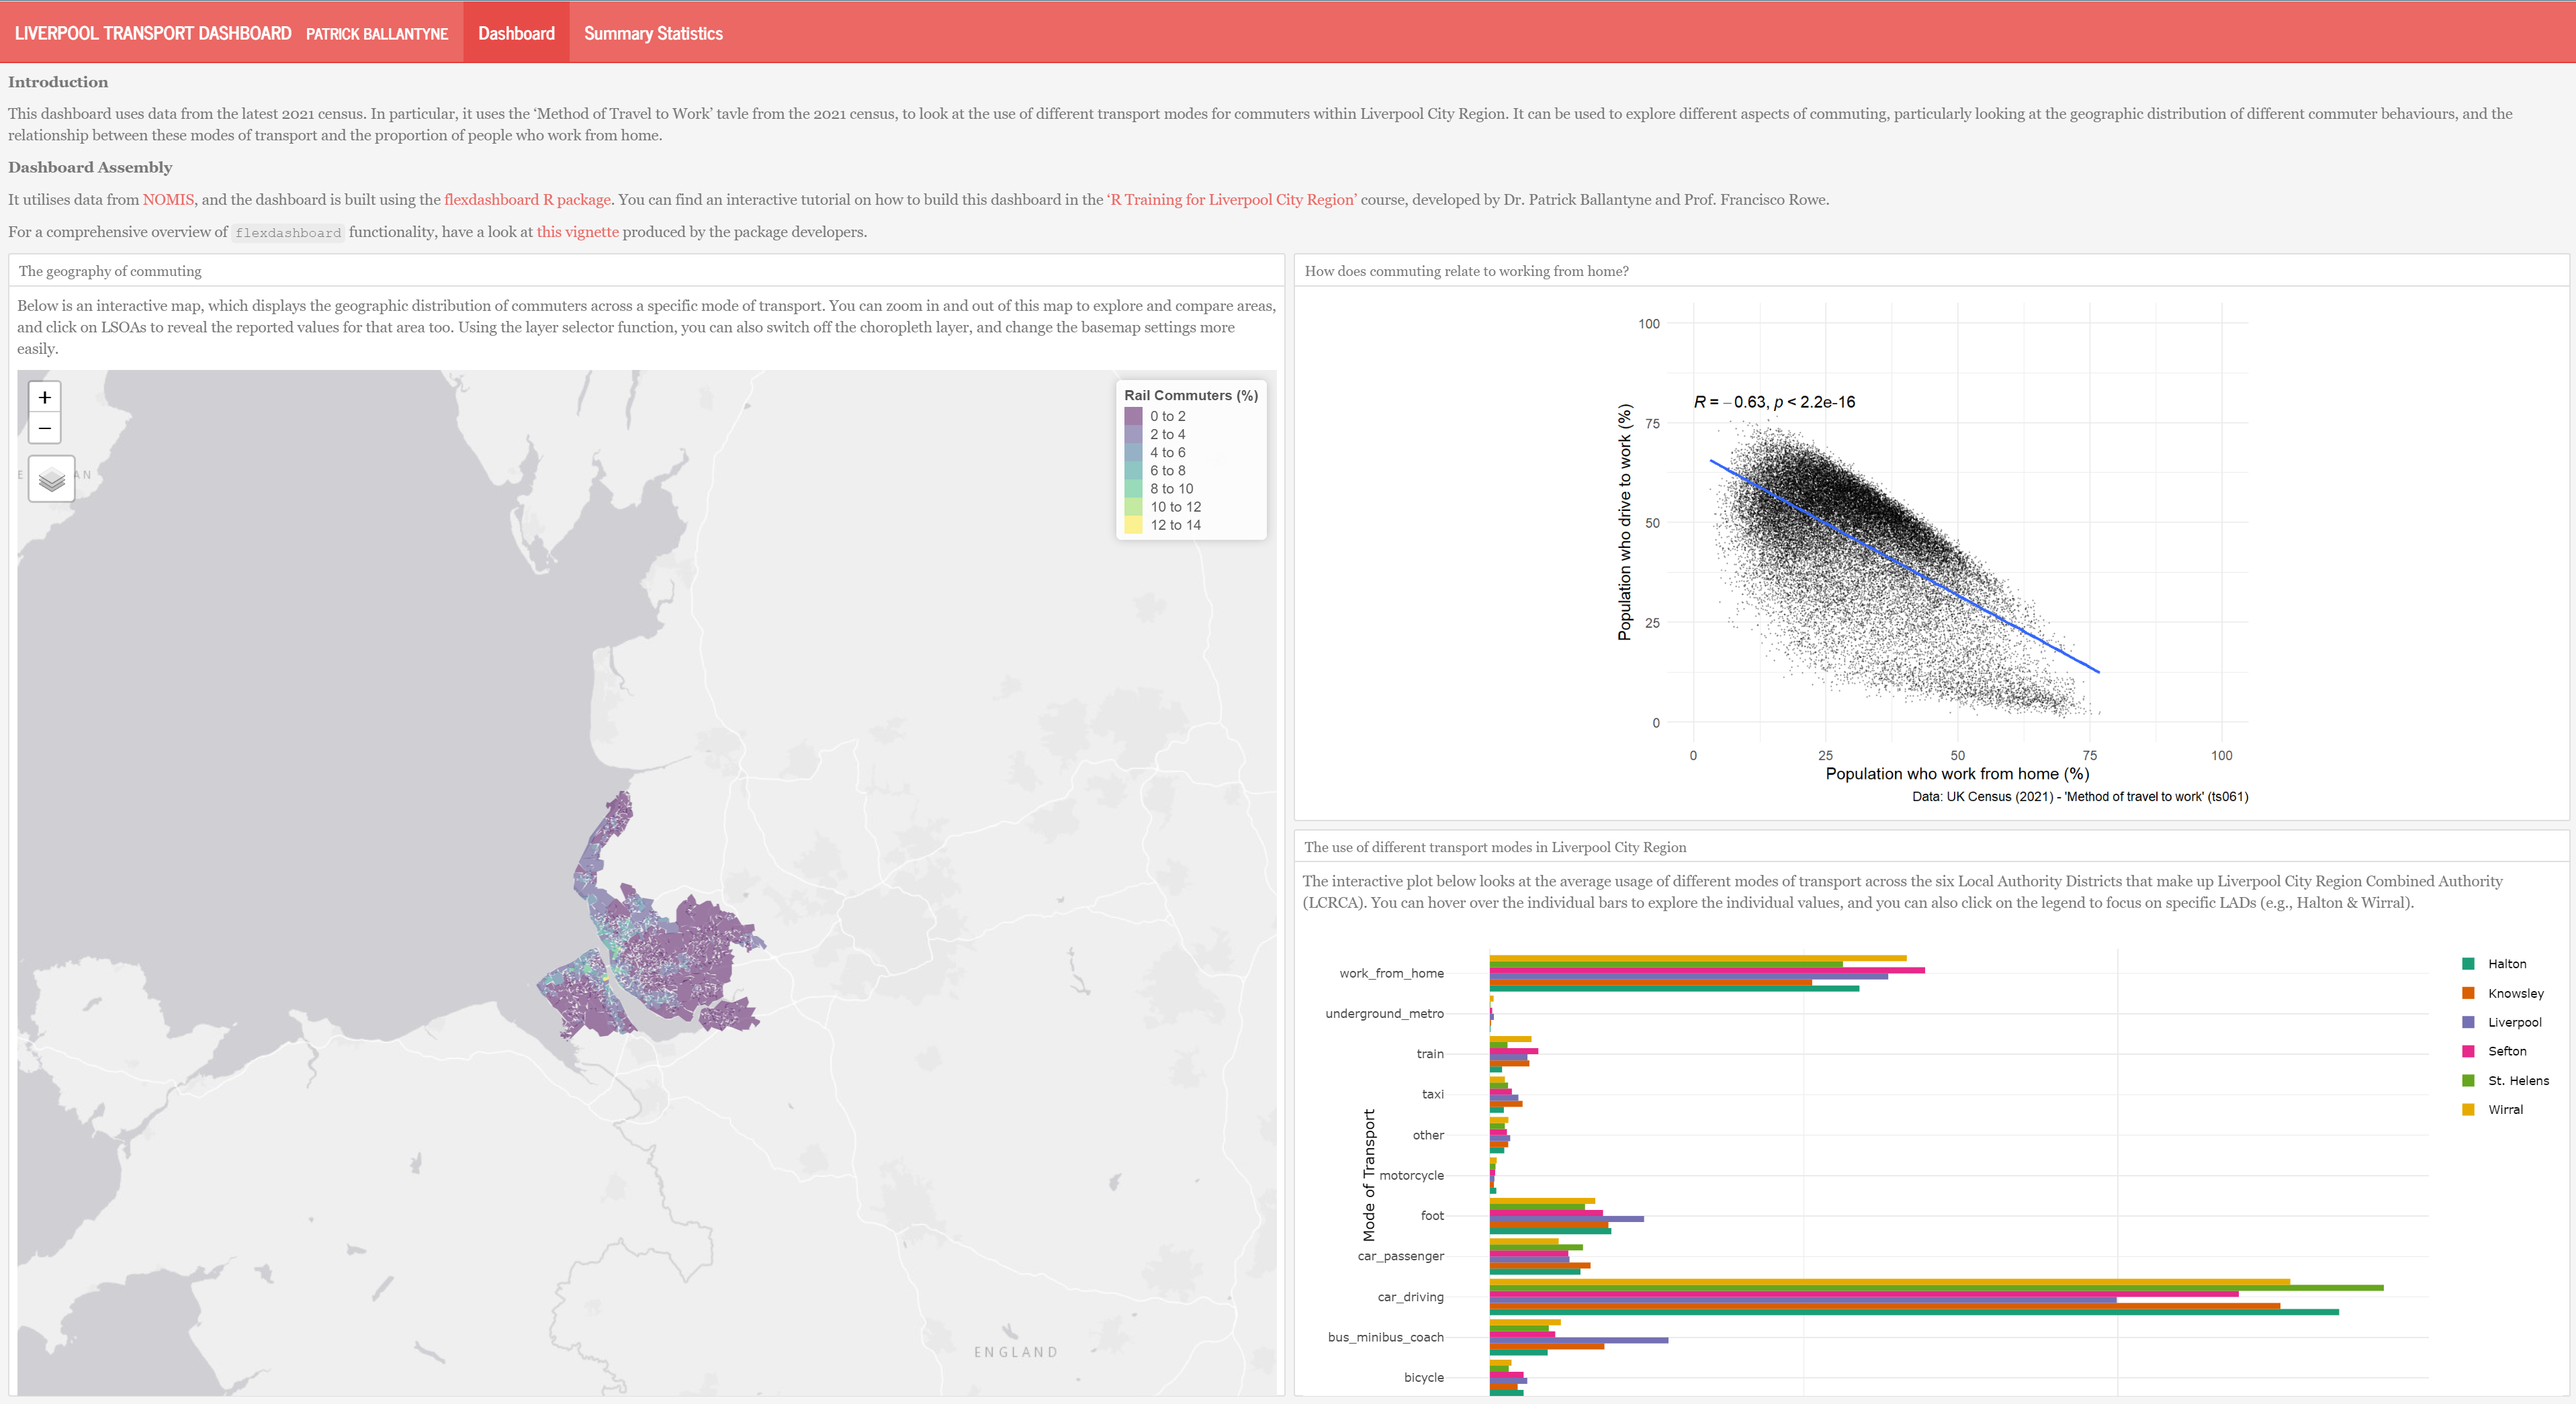Open the map layer selector
Viewport: 2576px width, 1404px height.
click(x=51, y=479)
